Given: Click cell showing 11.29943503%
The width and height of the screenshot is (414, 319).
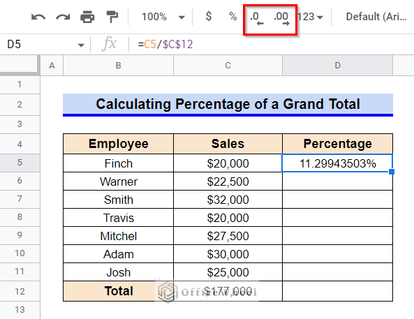Looking at the screenshot, I should coord(337,163).
